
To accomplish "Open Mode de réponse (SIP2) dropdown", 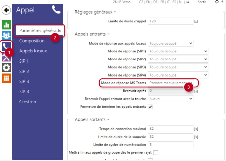I will point(178,59).
